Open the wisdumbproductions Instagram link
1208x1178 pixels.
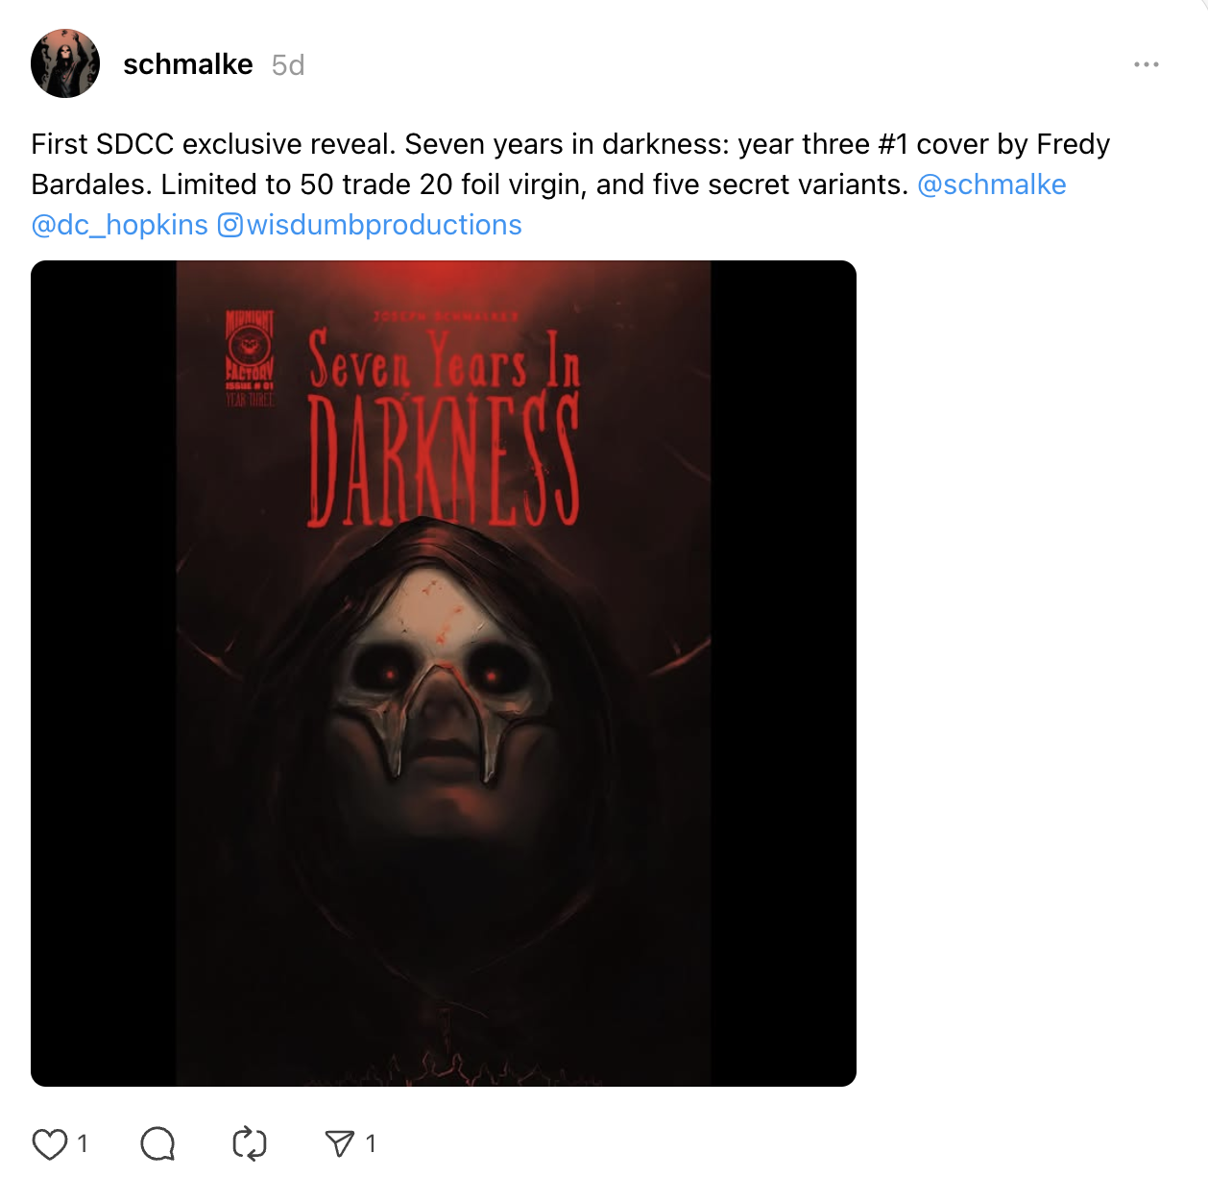[x=384, y=225]
